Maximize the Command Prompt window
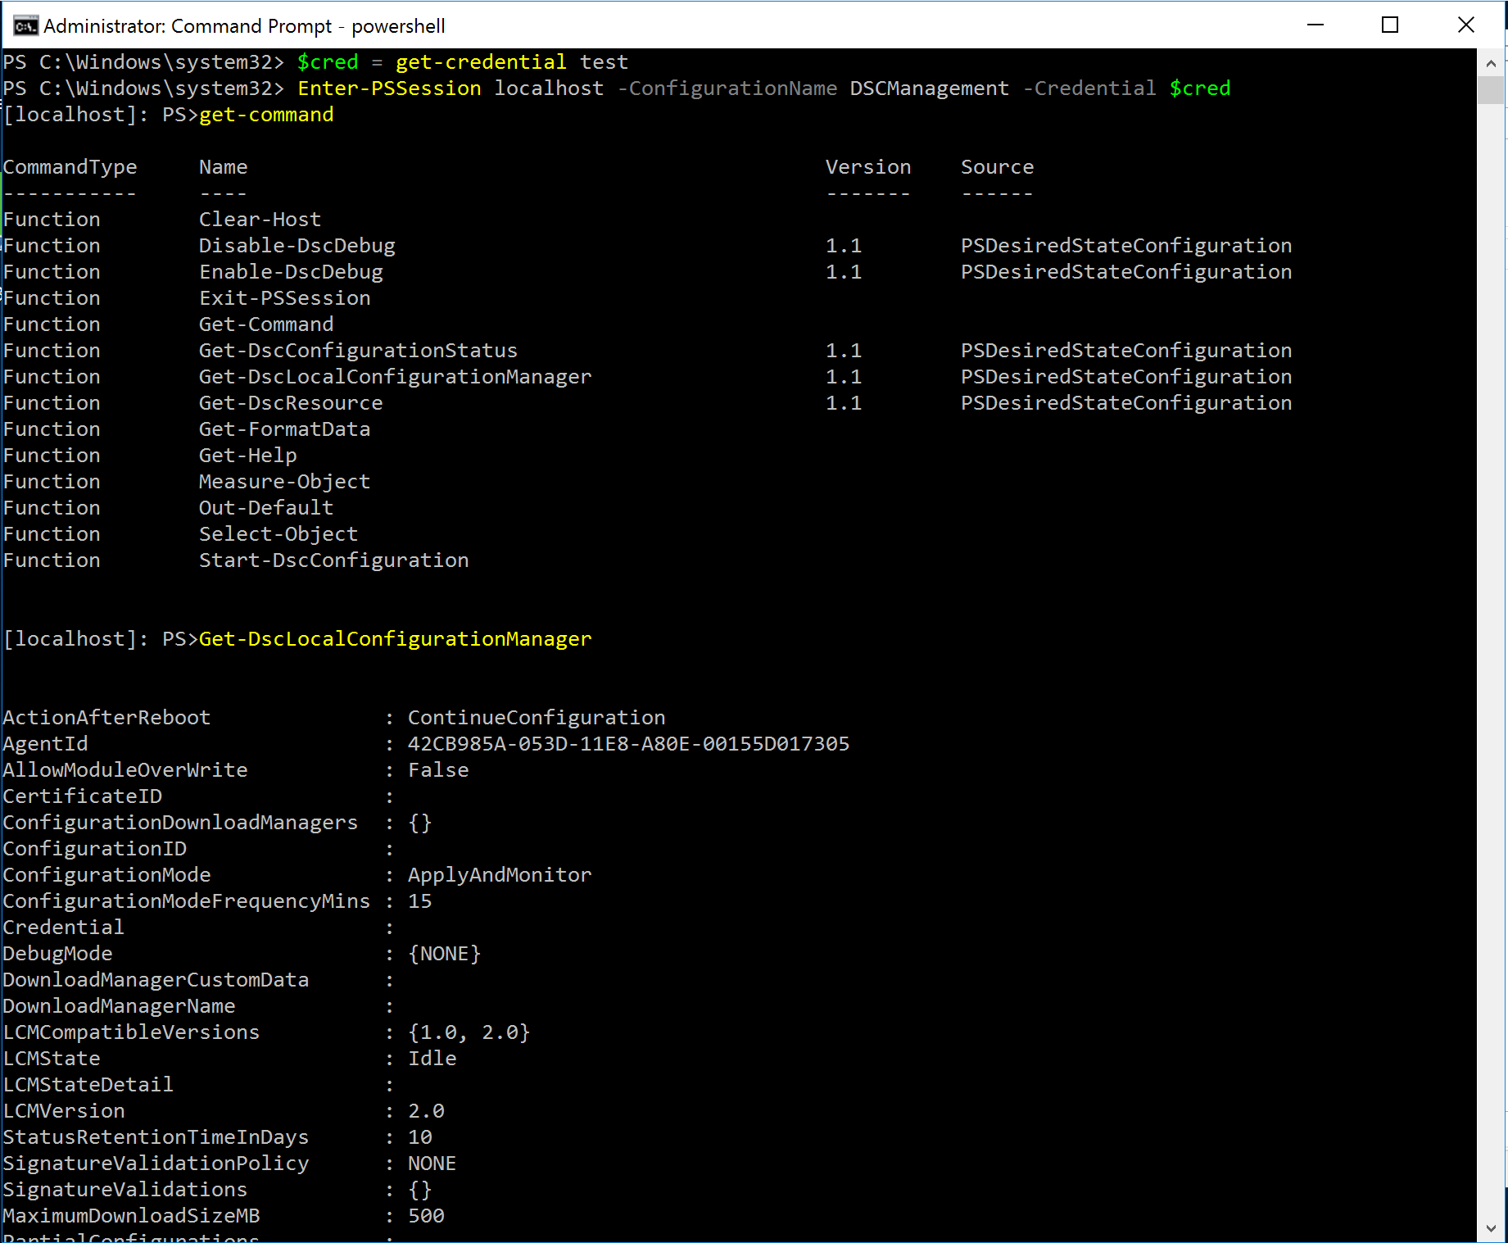 point(1390,25)
